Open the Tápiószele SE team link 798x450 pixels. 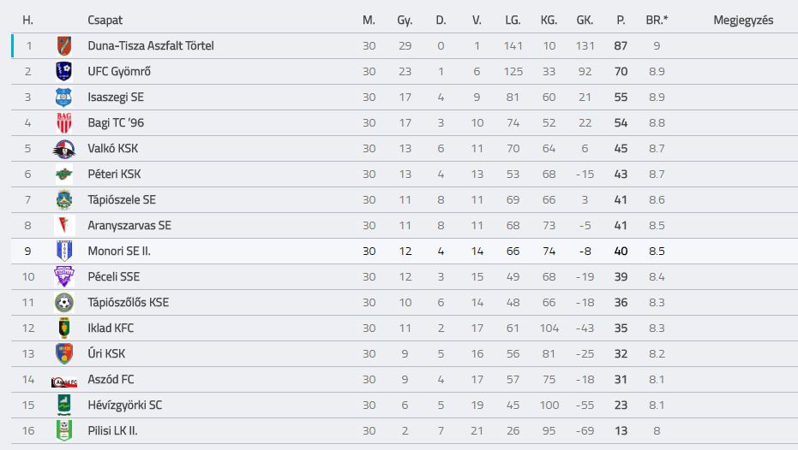pyautogui.click(x=122, y=199)
